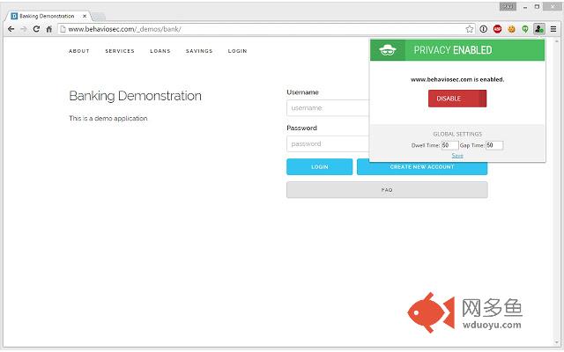
Task: Click the FAQ button
Action: coord(387,190)
